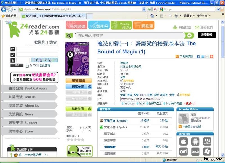The image size is (225, 163).
Task: Click the 登入 login button
Action: [x=17, y=65]
